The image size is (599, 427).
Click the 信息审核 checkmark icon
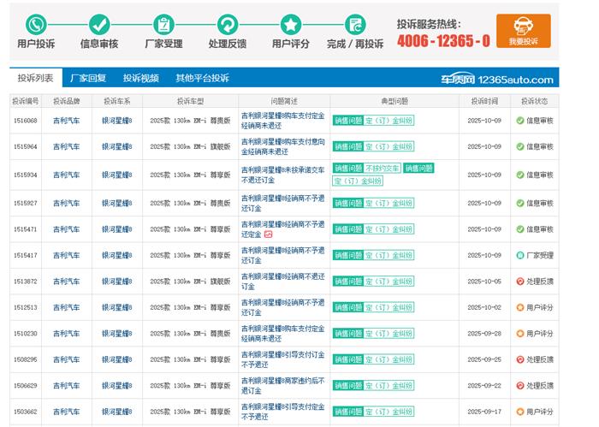(x=99, y=24)
